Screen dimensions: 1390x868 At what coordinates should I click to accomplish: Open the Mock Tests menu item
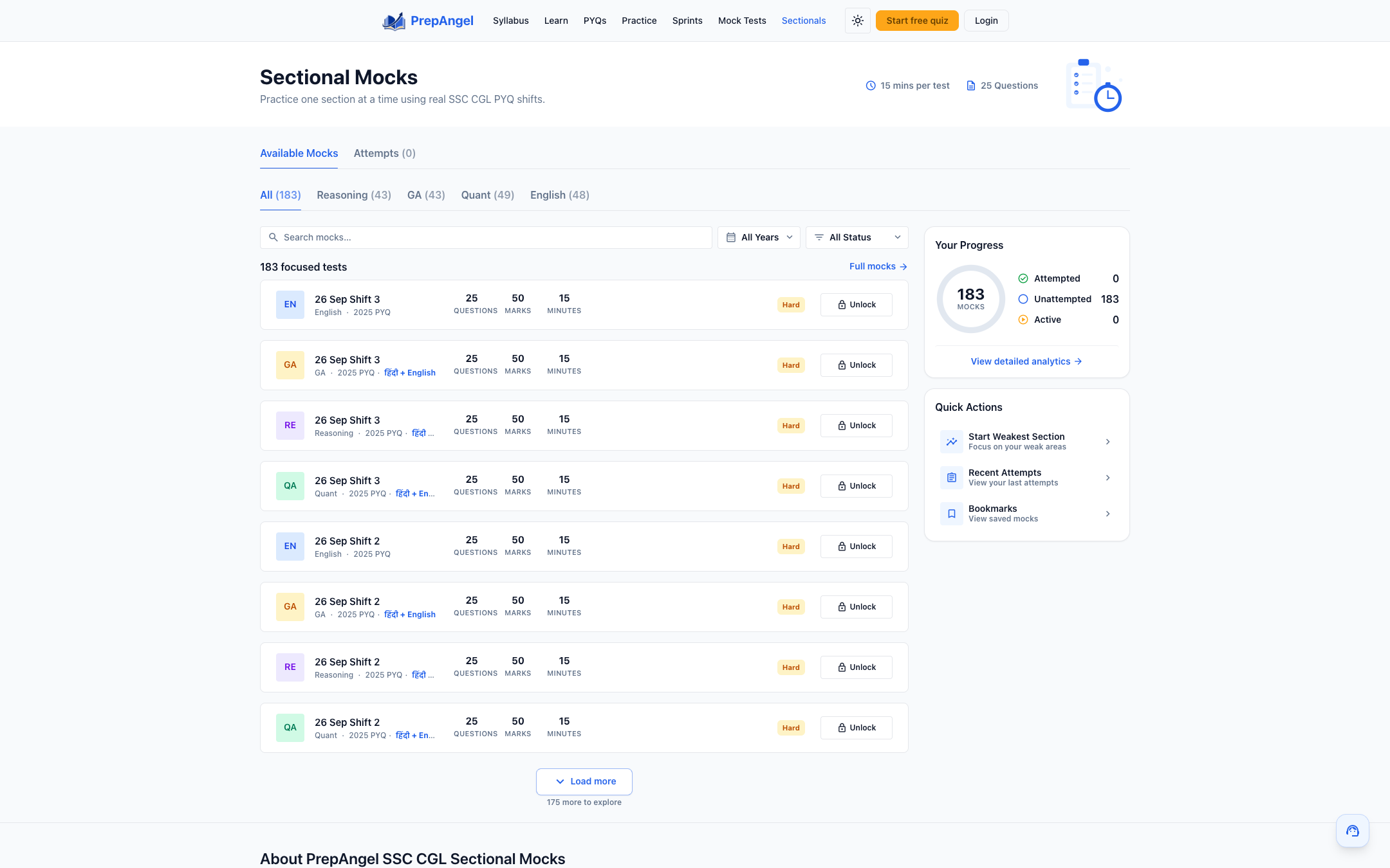pos(742,21)
